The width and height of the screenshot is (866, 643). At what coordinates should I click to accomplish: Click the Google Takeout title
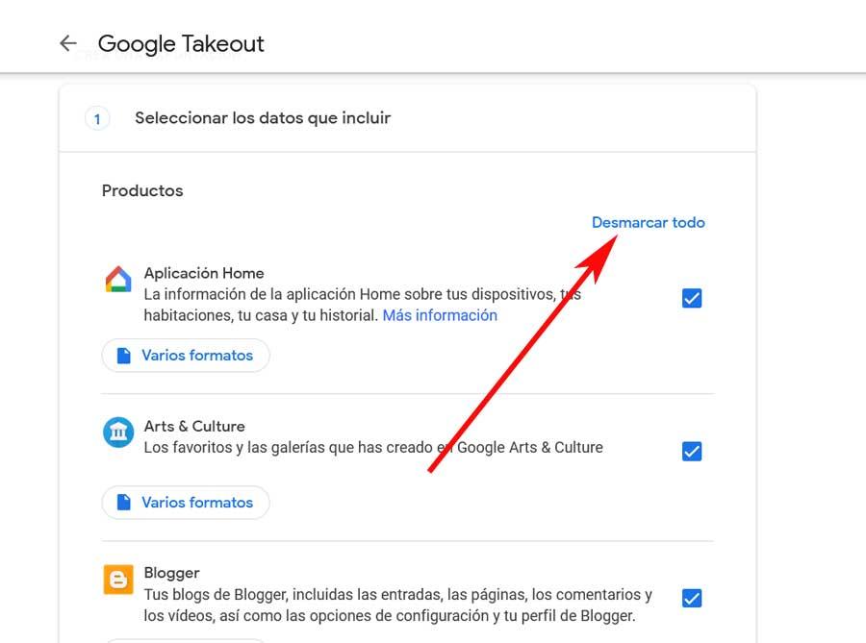click(181, 43)
